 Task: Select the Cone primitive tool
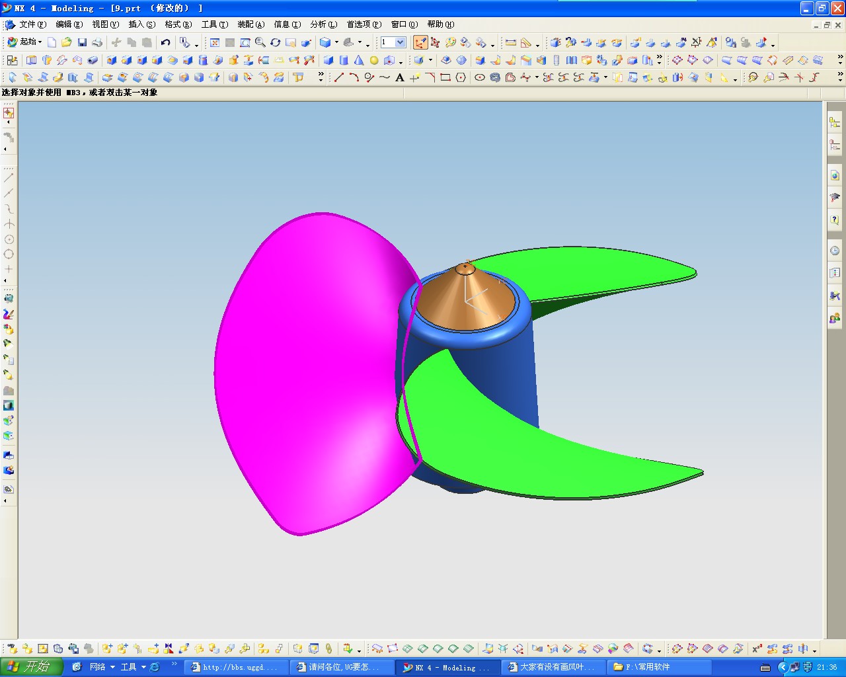tap(359, 60)
